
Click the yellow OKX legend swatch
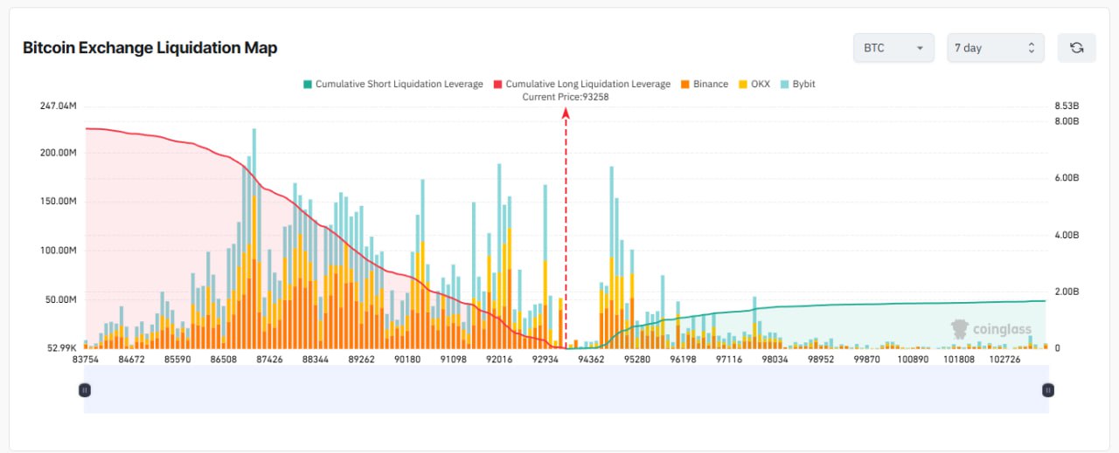point(743,84)
